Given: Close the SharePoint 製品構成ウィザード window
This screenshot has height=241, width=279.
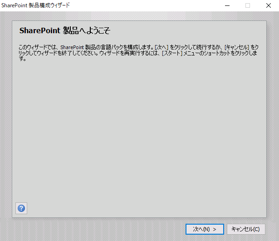Looking at the screenshot, I should 268,5.
